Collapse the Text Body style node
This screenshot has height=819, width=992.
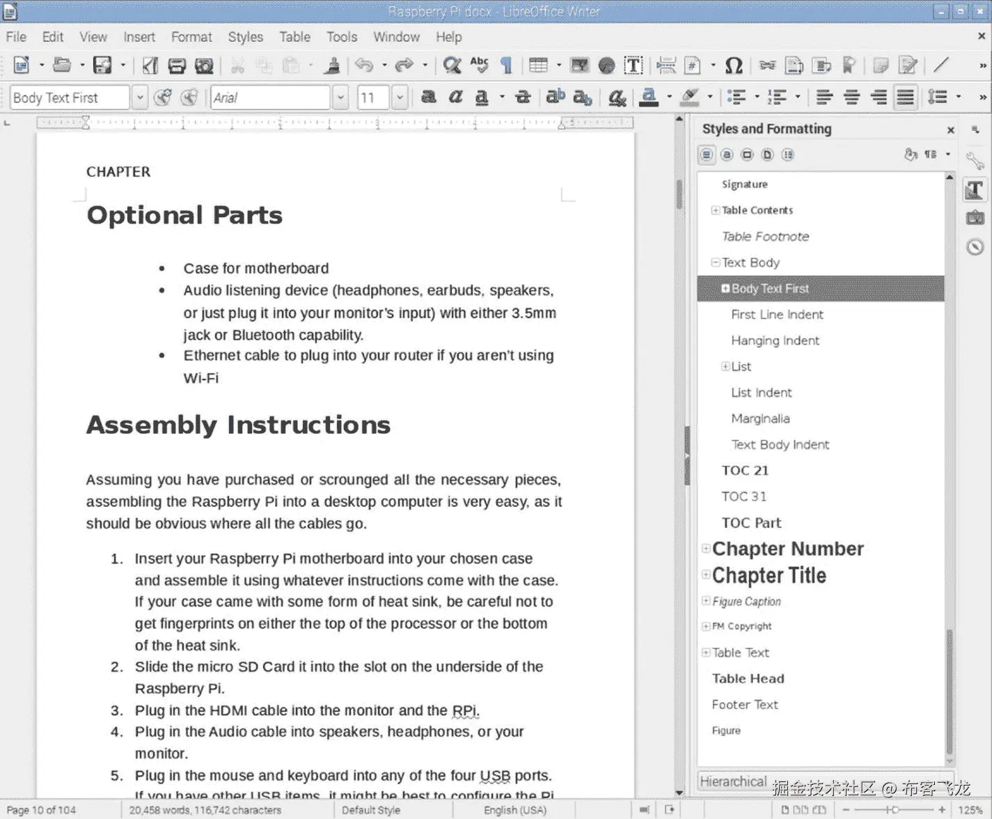coord(715,263)
